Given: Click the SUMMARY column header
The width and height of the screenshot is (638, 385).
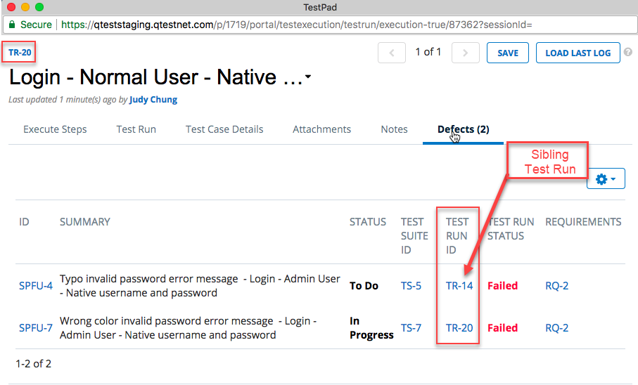Looking at the screenshot, I should [85, 221].
